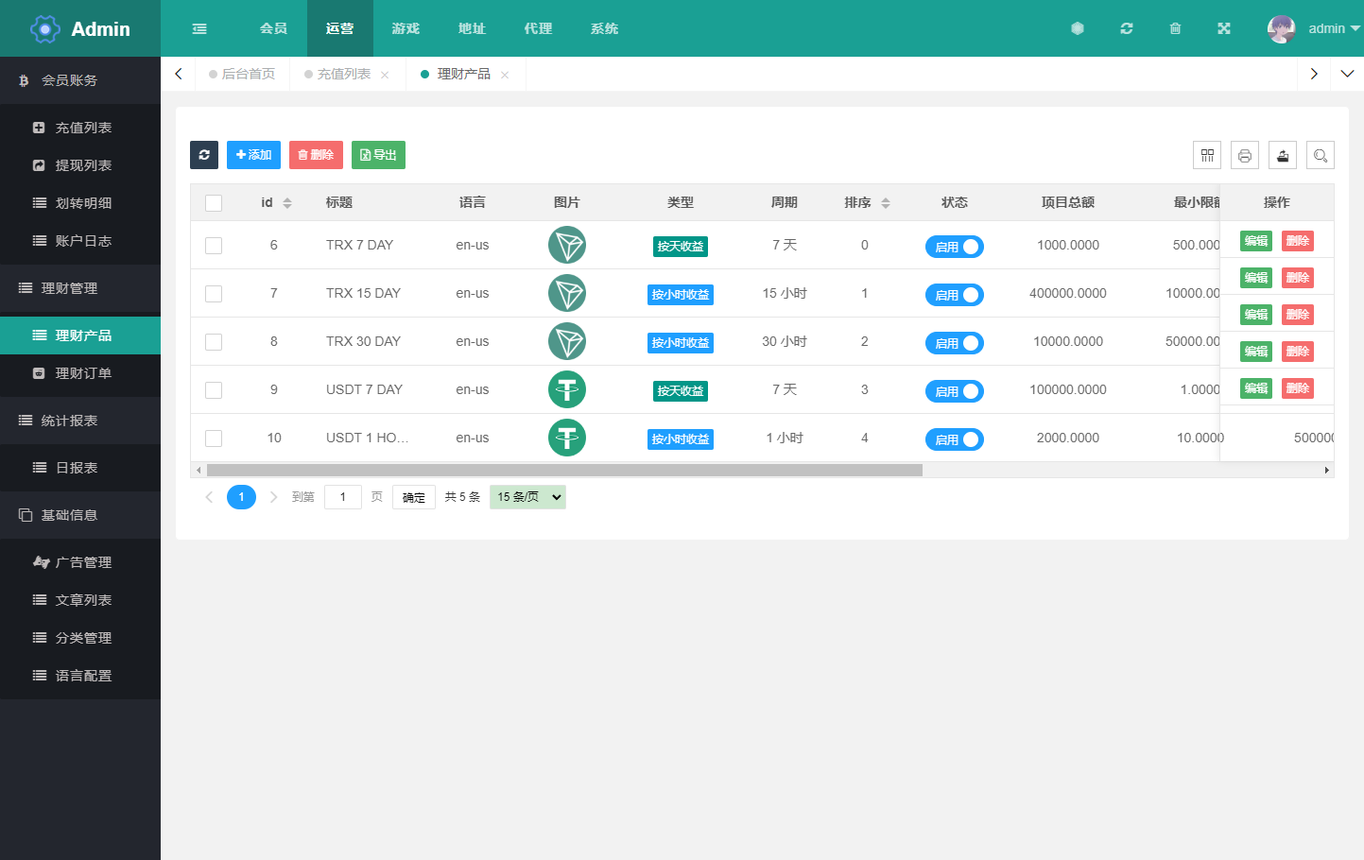Toggle 启用 switch for TRX 15 DAY

coord(955,295)
